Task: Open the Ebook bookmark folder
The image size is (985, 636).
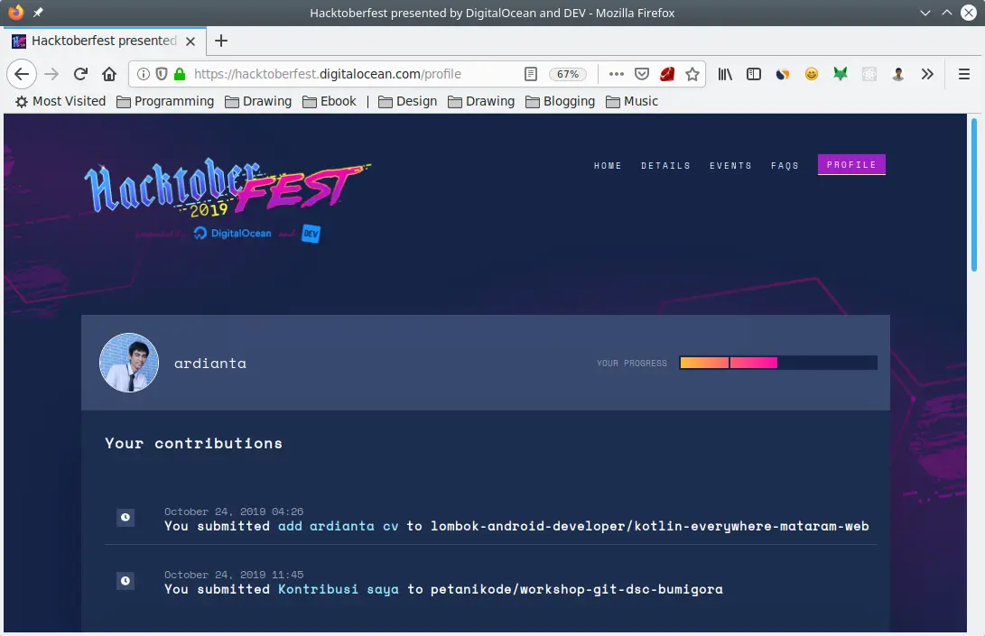Action: (330, 101)
